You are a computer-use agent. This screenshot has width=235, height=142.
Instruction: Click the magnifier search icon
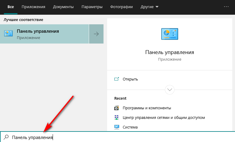coord(6,137)
